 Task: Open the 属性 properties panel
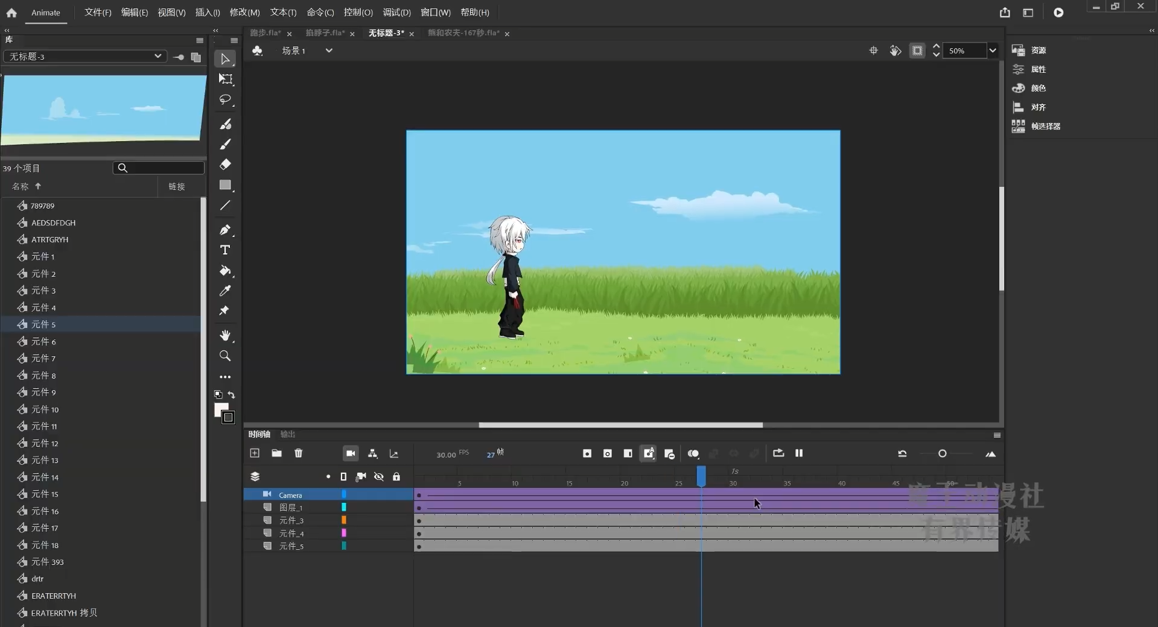[1038, 69]
